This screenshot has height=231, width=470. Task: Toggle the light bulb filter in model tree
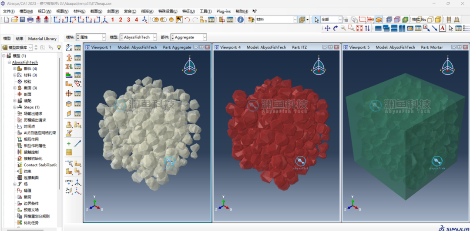click(59, 47)
